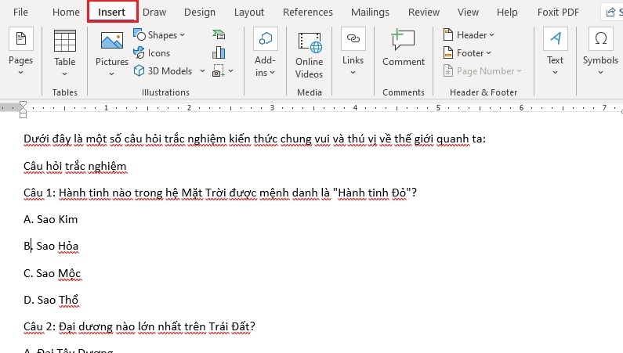Click the Share icon at top right
The image size is (623, 353).
[610, 13]
